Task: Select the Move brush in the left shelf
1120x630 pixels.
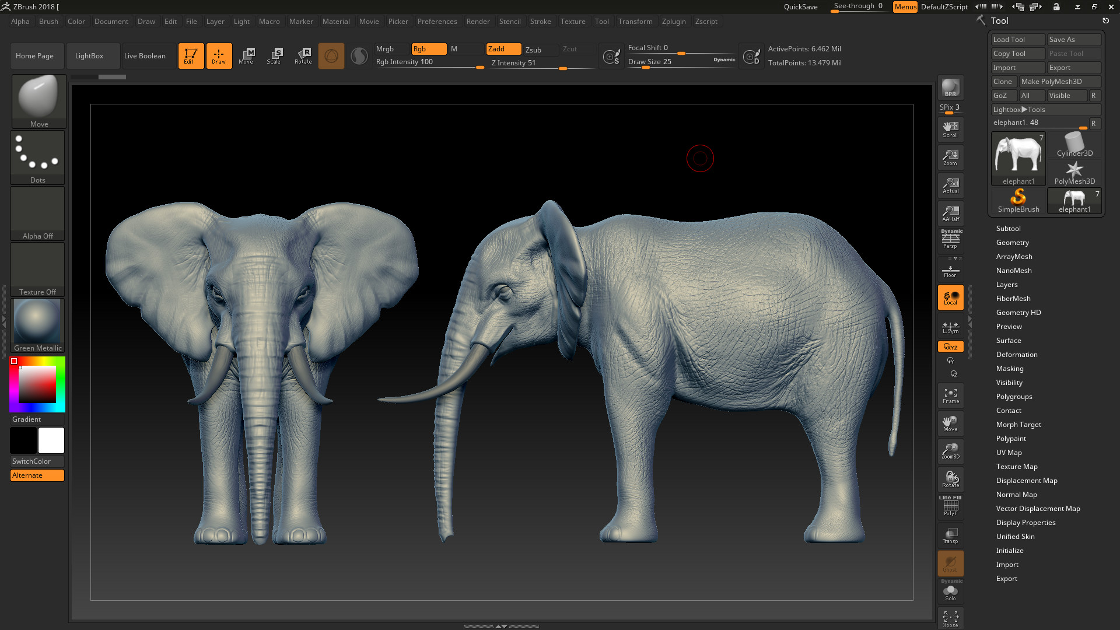Action: pyautogui.click(x=37, y=99)
